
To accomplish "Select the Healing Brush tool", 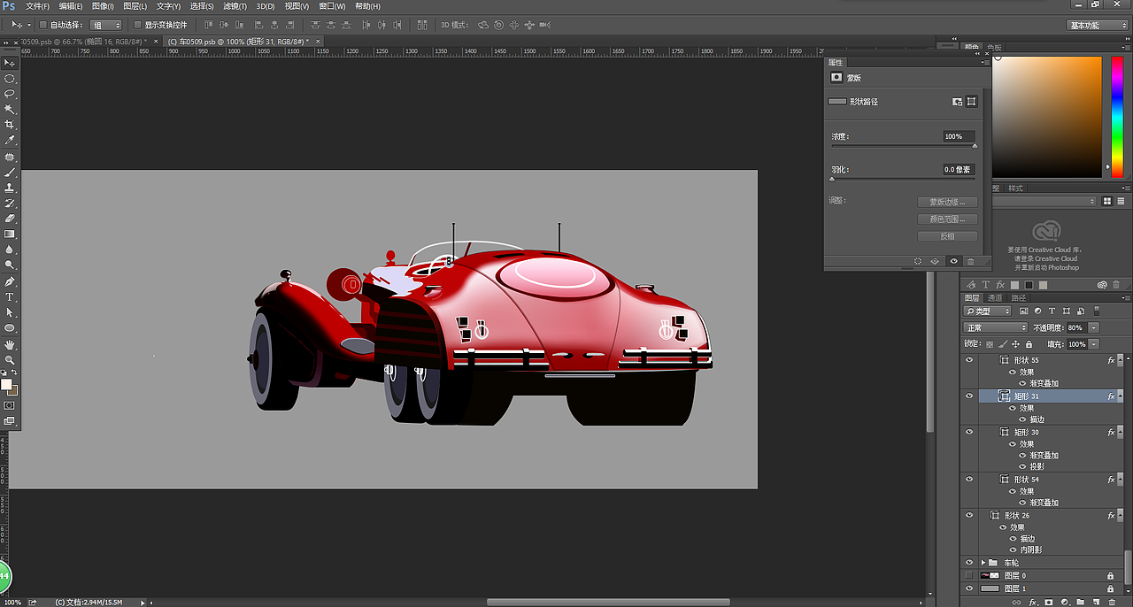I will pos(10,157).
